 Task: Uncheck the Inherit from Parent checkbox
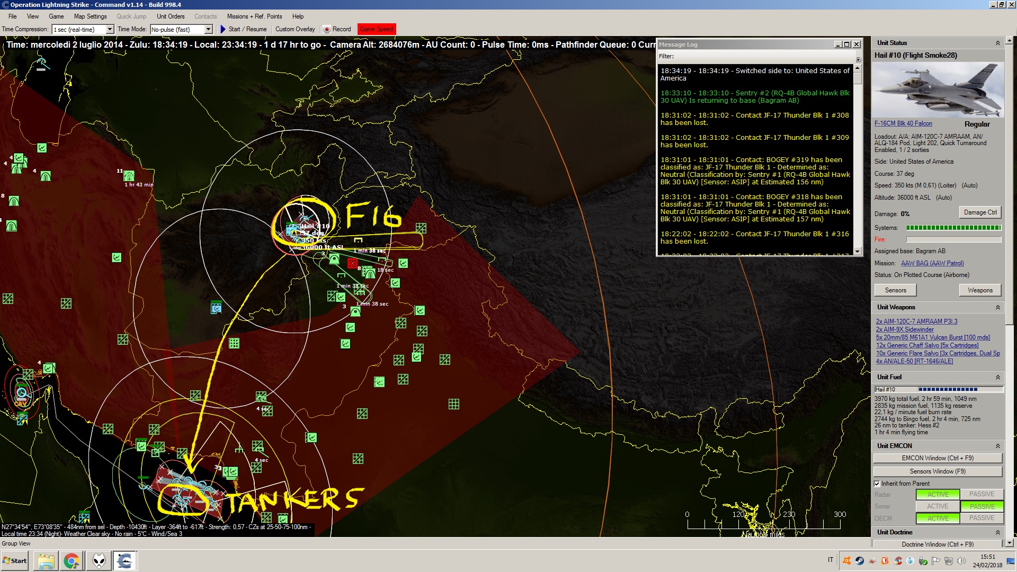[877, 484]
